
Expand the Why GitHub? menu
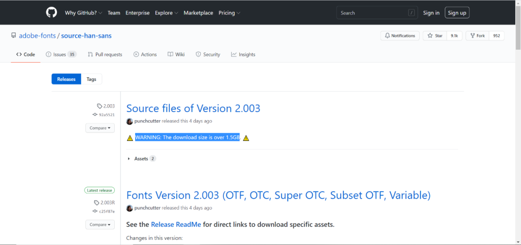coord(83,13)
